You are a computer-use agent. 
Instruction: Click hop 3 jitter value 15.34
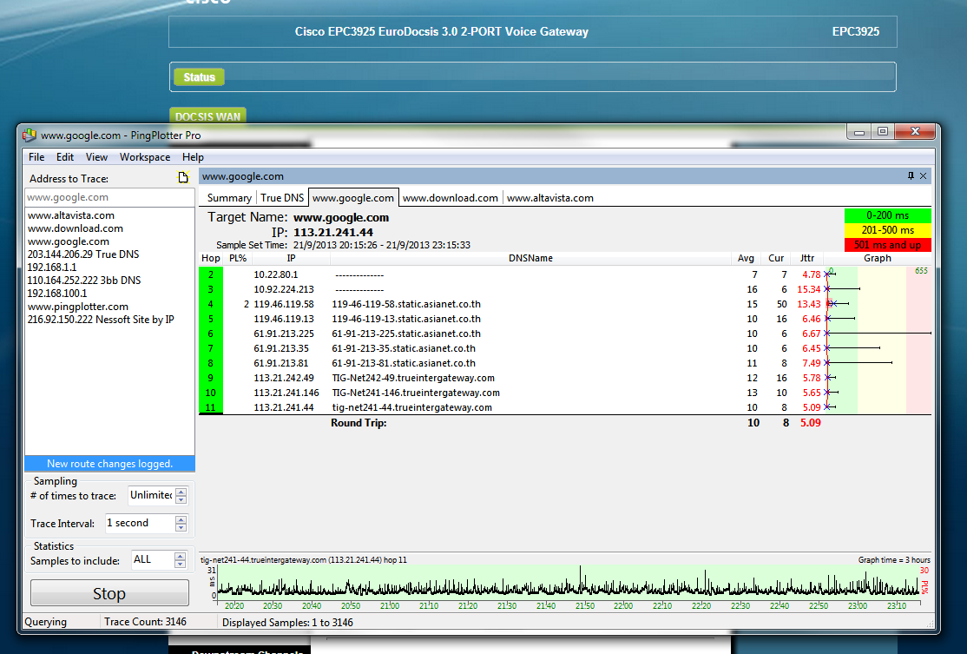pos(808,289)
